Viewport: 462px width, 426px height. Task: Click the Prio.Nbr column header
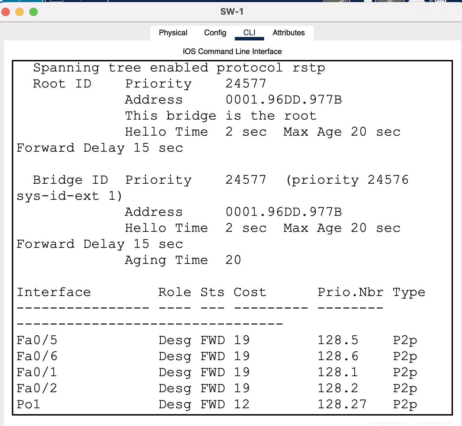point(351,292)
